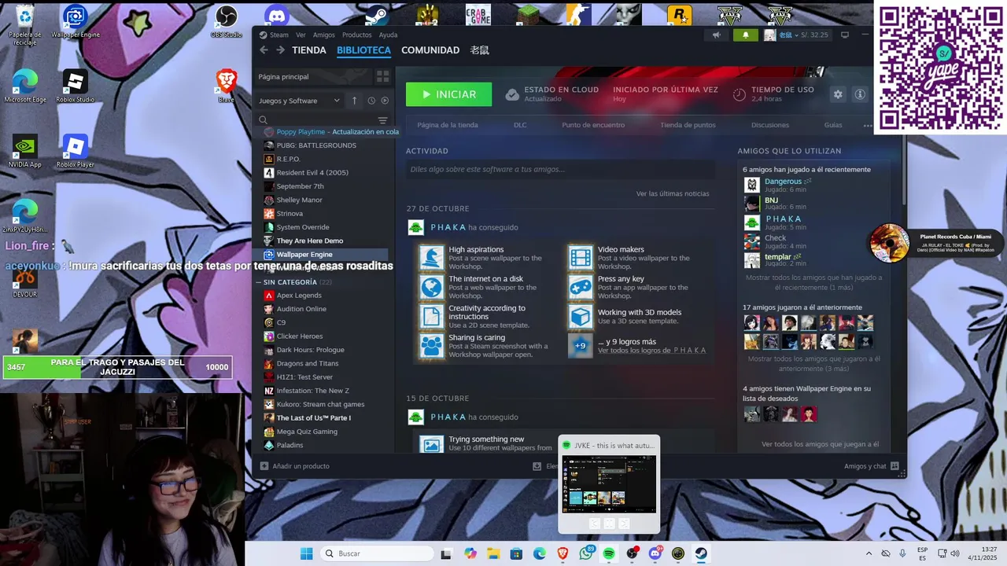Open Discord from the taskbar
Screen dimensions: 1007x566
(x=655, y=553)
